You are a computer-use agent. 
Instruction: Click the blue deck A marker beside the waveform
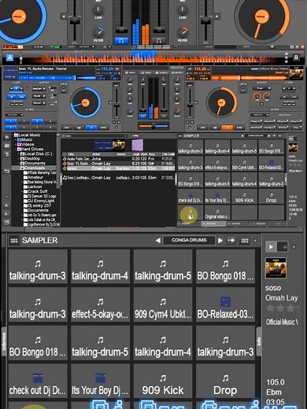click(x=9, y=57)
